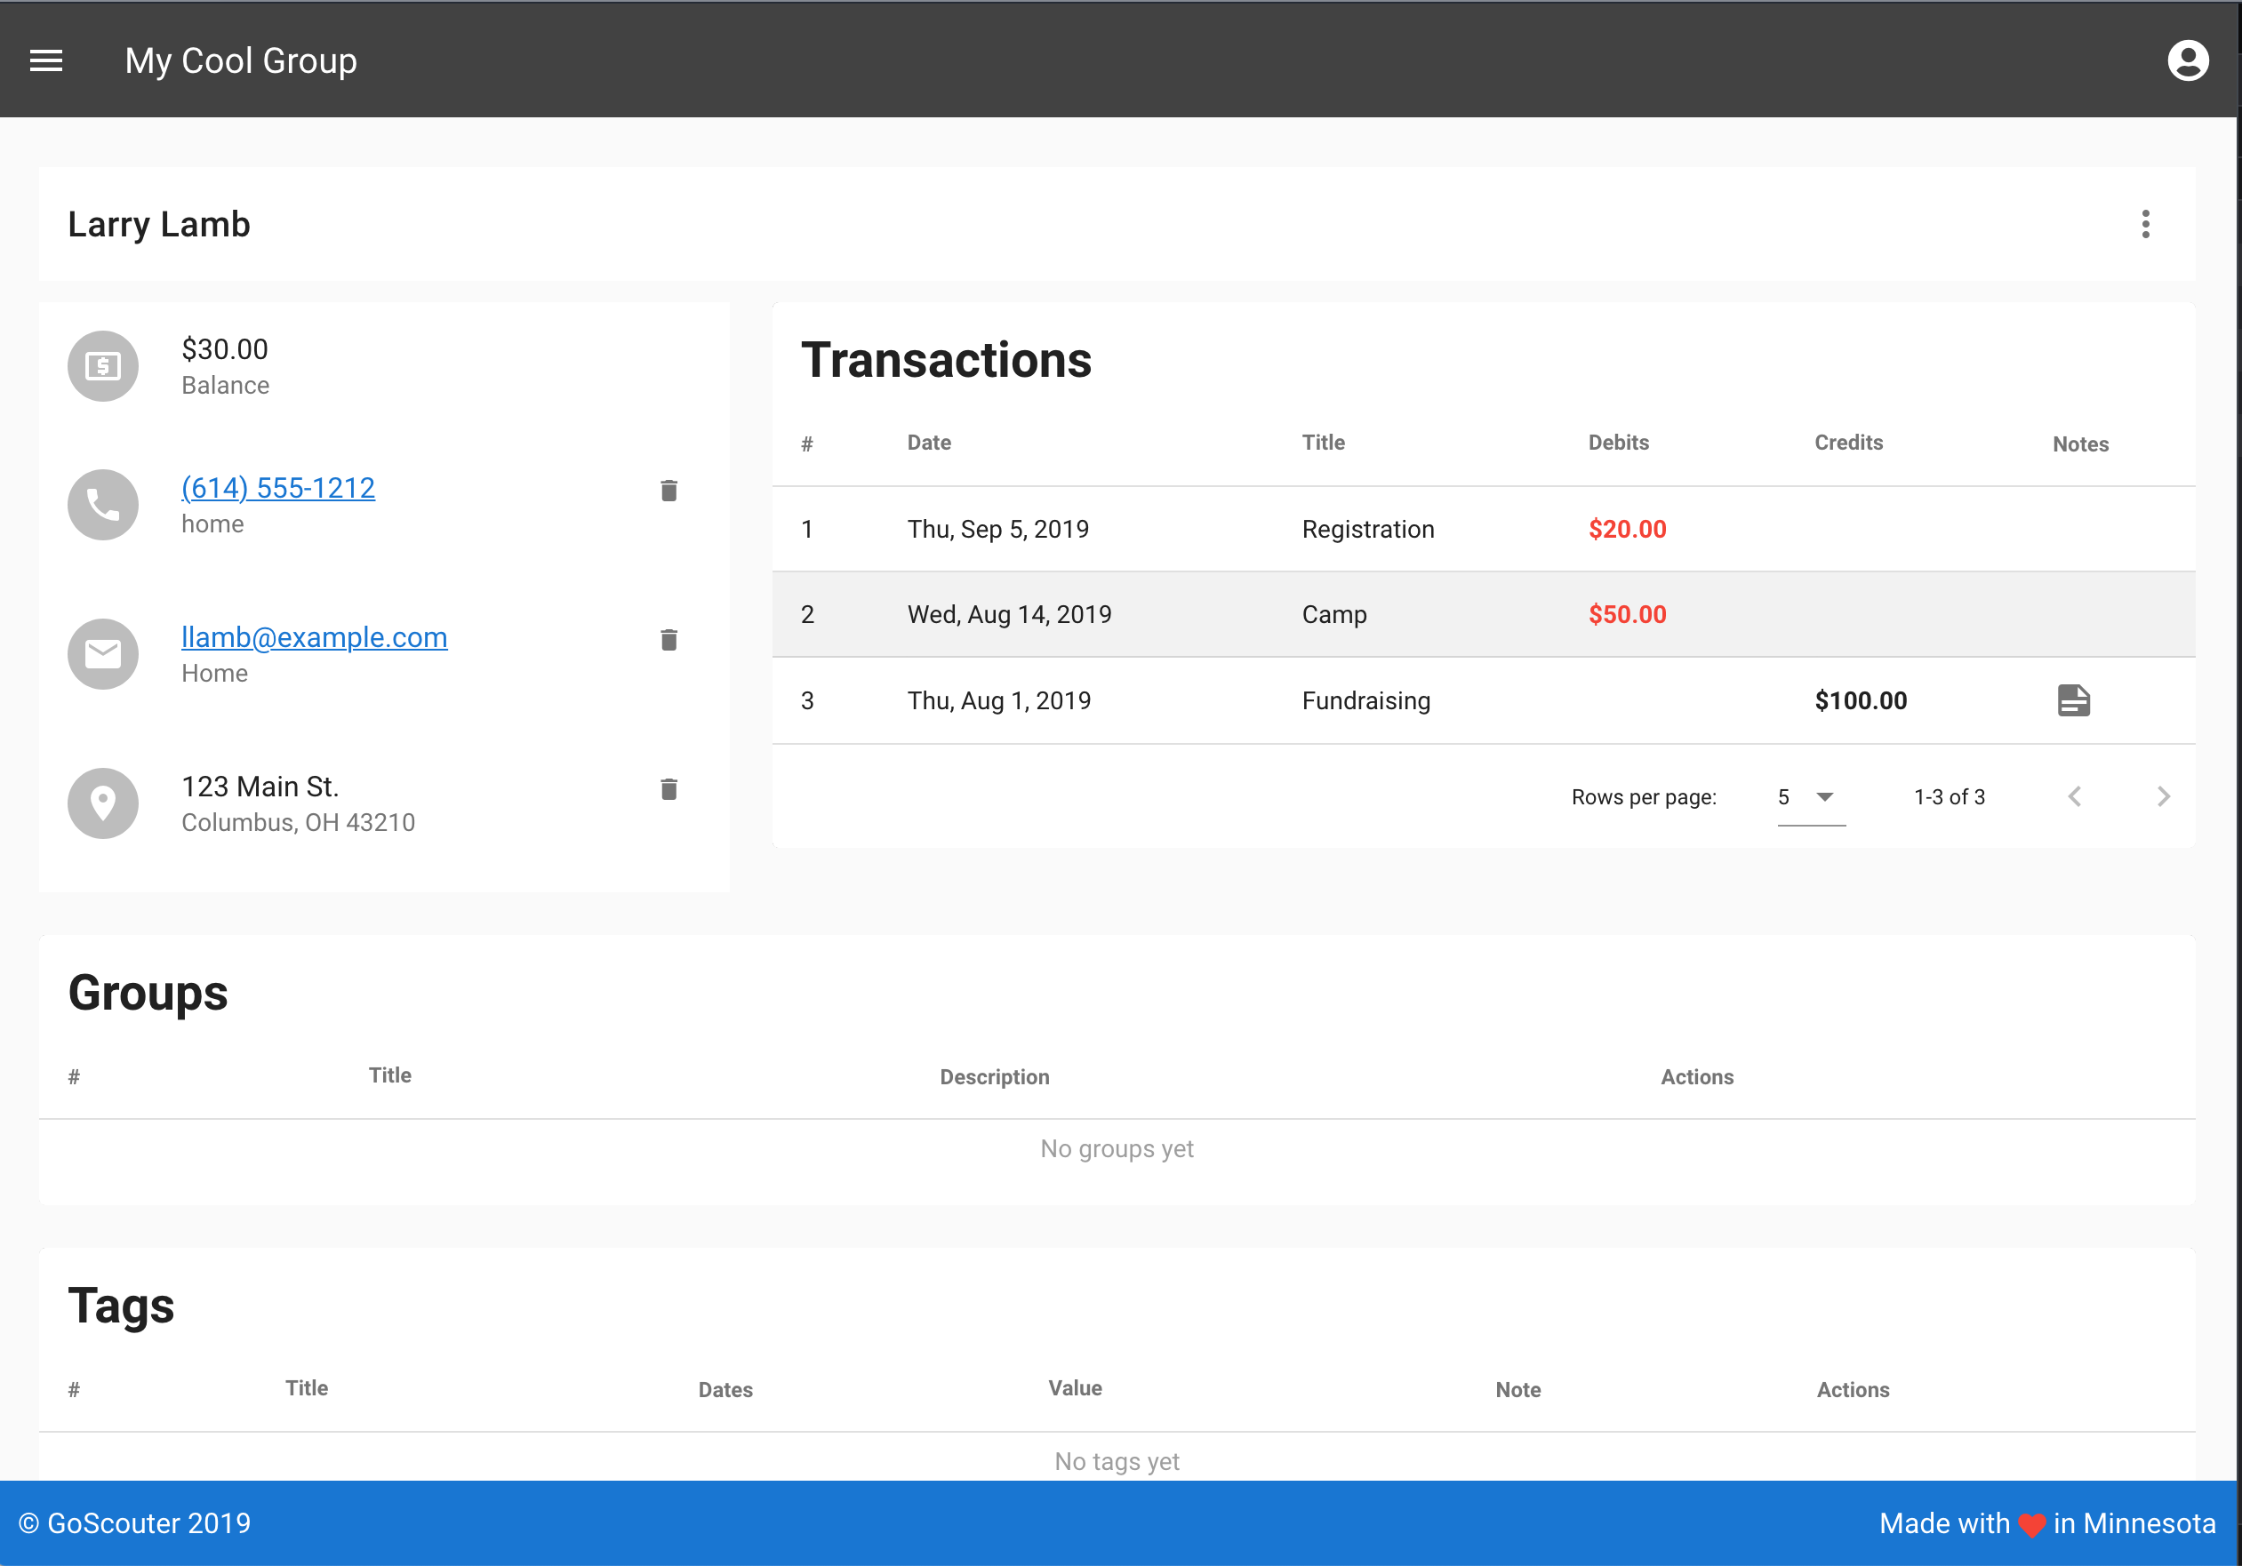
Task: Open the hamburger navigation menu
Action: click(x=46, y=60)
